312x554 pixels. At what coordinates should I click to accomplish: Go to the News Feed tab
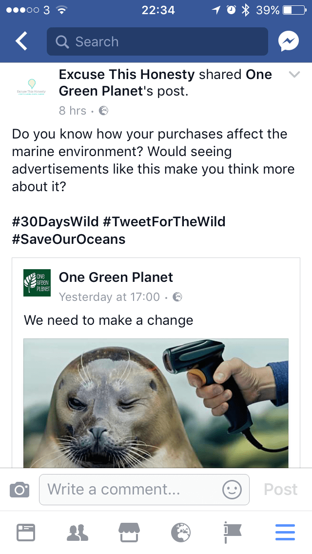[x=26, y=532]
